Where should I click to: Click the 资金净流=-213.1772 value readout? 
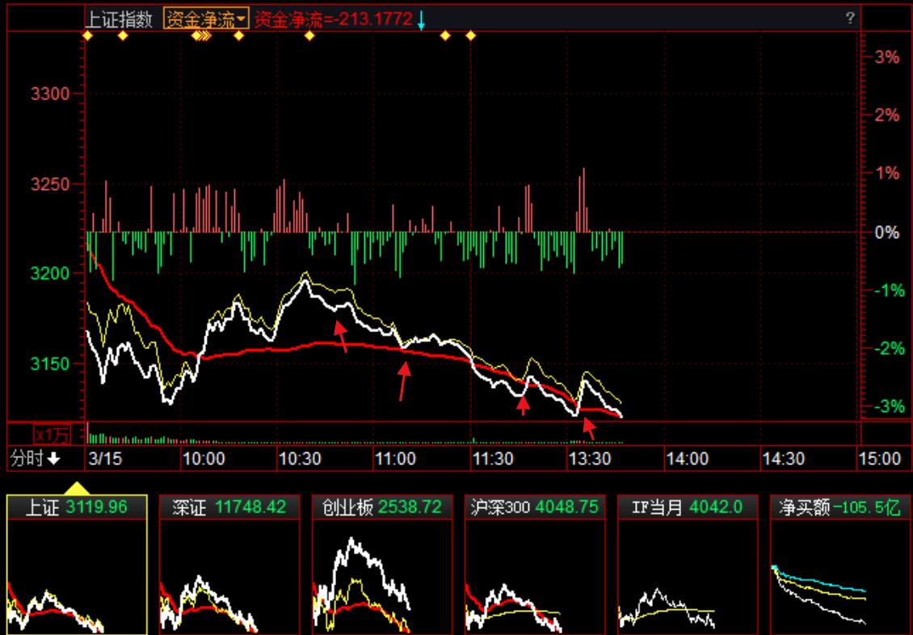coord(333,19)
